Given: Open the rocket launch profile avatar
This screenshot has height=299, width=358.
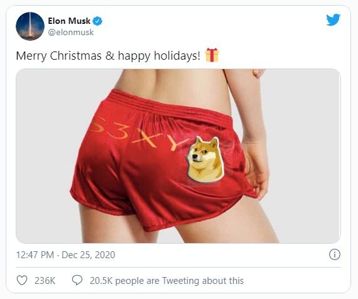Looking at the screenshot, I should click(30, 26).
